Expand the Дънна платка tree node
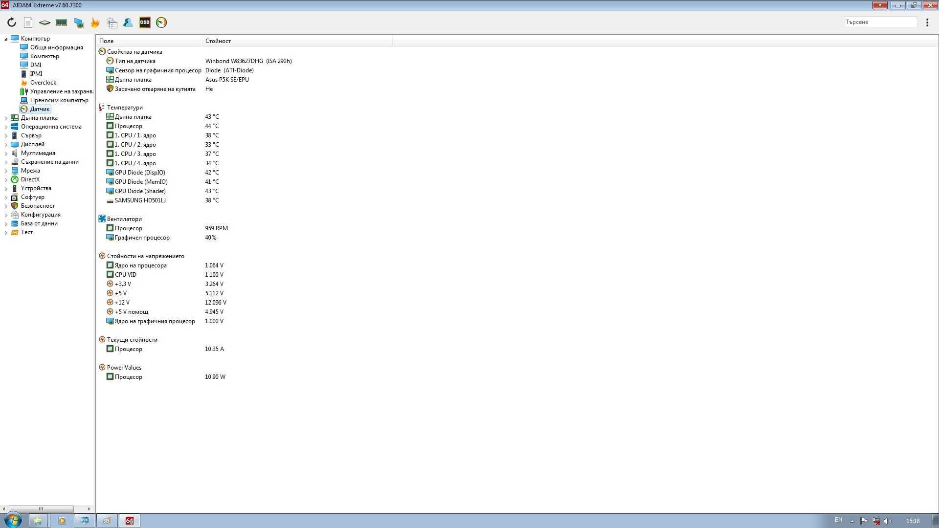This screenshot has height=528, width=939. tap(6, 118)
